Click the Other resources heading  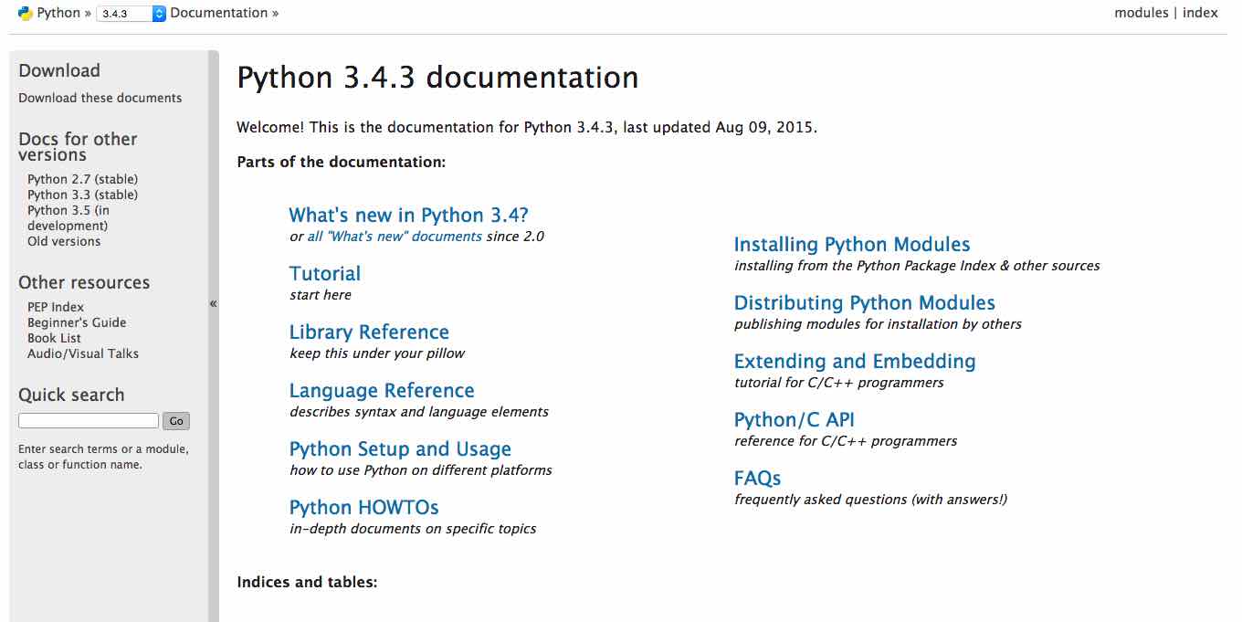pos(84,282)
